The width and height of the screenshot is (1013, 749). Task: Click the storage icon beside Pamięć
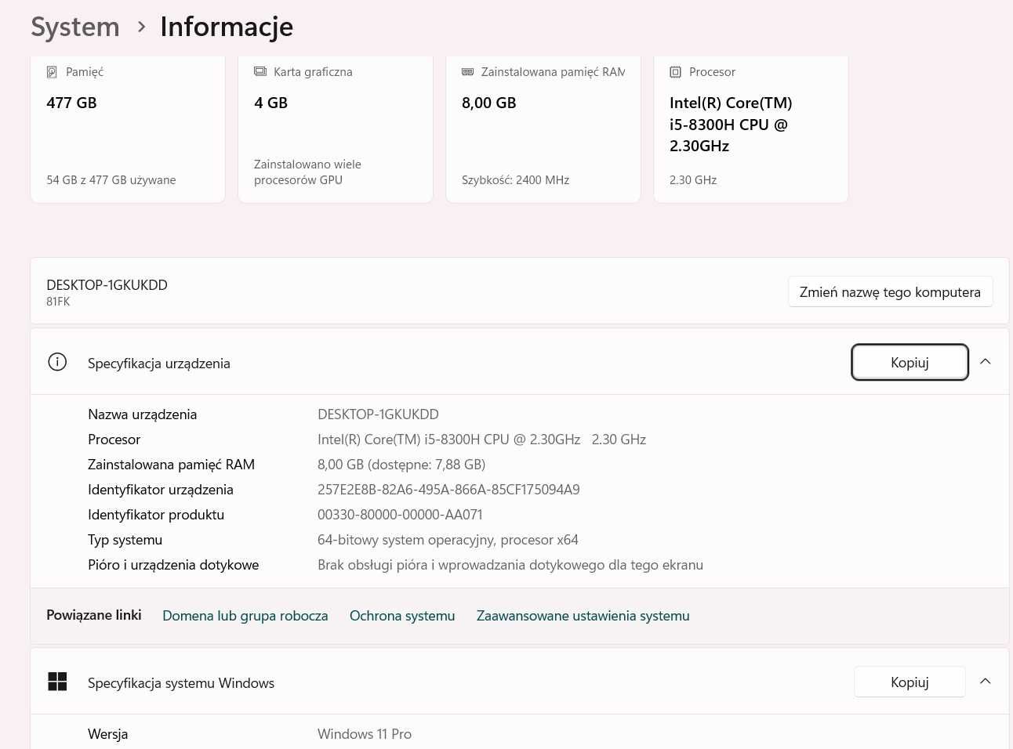tap(52, 72)
